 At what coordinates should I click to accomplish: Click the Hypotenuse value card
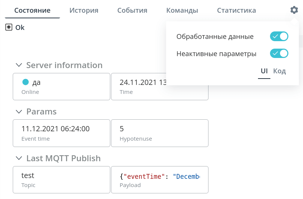coord(160,133)
